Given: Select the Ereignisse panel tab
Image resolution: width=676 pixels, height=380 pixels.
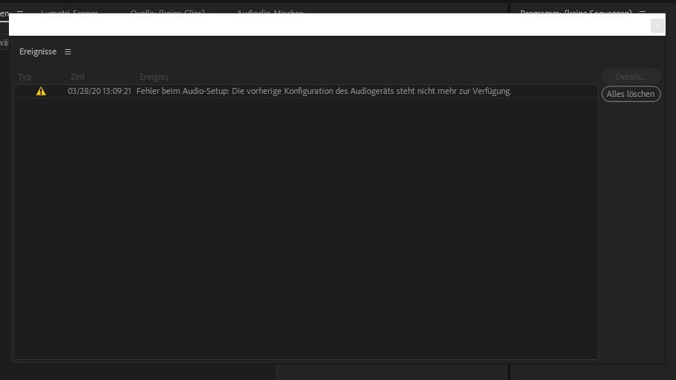Looking at the screenshot, I should [x=38, y=51].
